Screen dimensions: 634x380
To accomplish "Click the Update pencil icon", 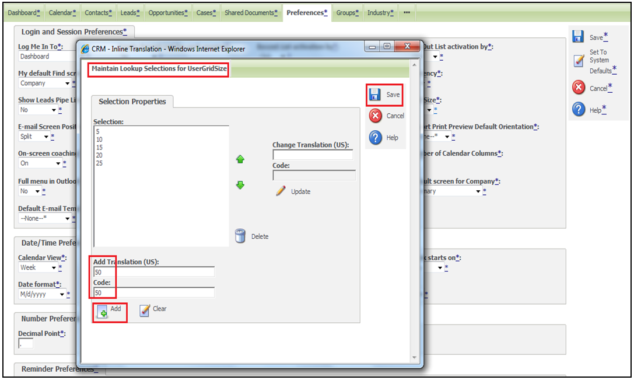I will tap(281, 191).
